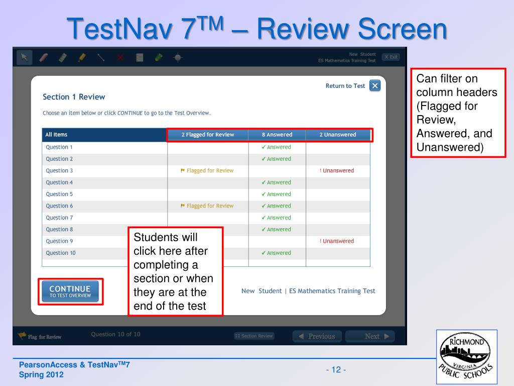The image size is (514, 386).
Task: Open Question 5 from the list
Action: tap(59, 195)
